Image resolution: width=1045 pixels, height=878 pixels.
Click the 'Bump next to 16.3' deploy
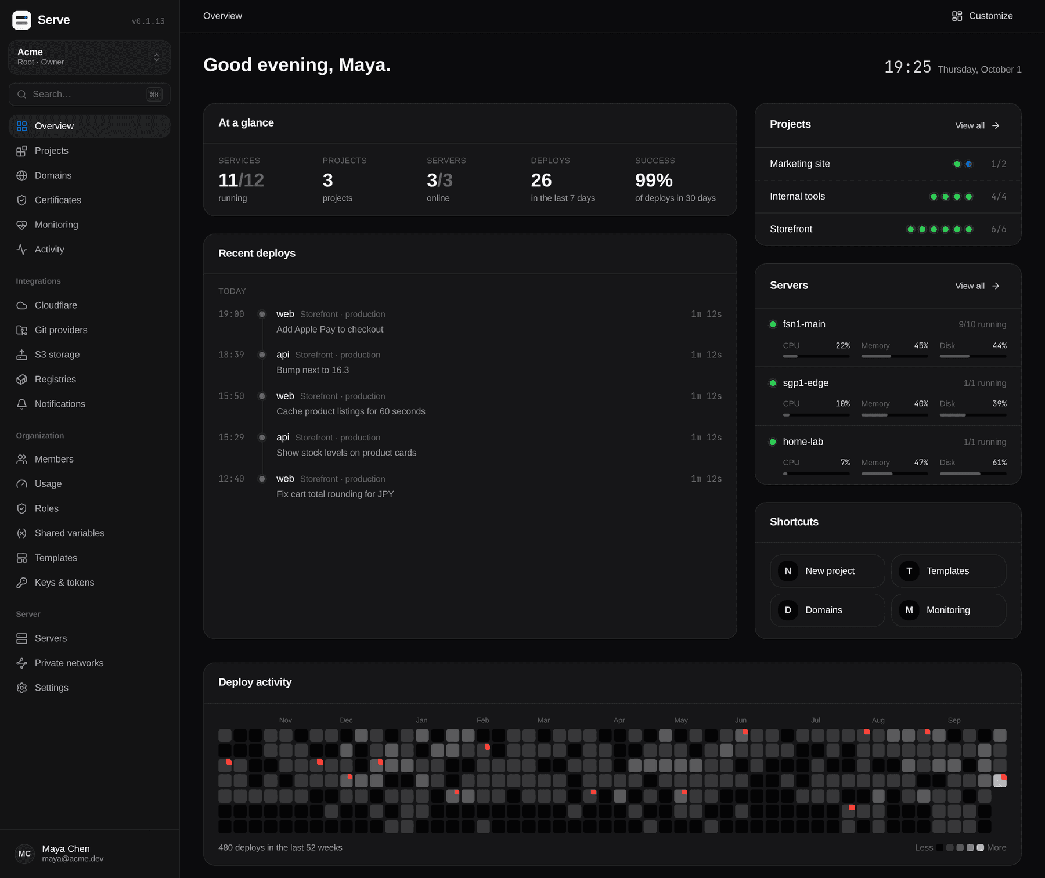tap(470, 362)
